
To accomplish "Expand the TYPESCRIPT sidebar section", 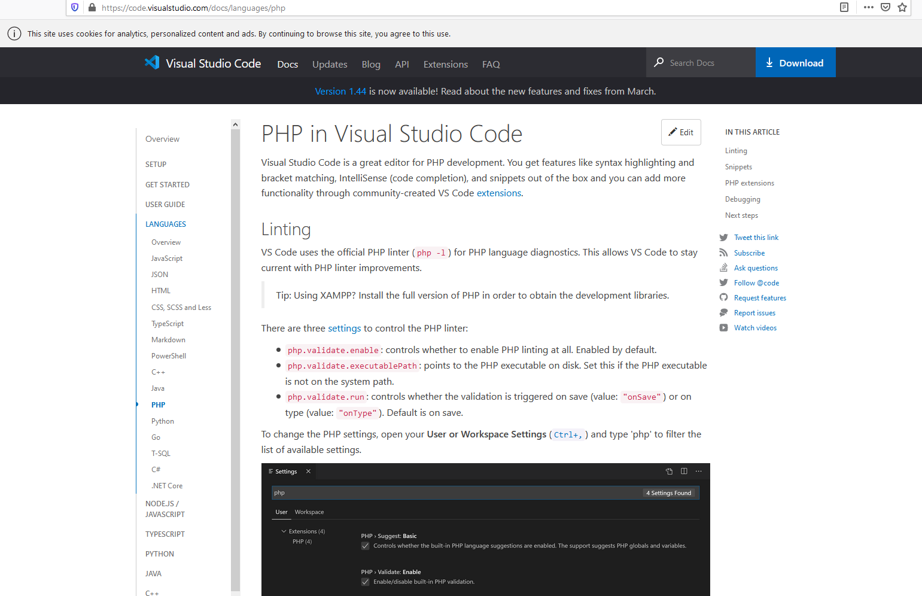I will coord(165,534).
